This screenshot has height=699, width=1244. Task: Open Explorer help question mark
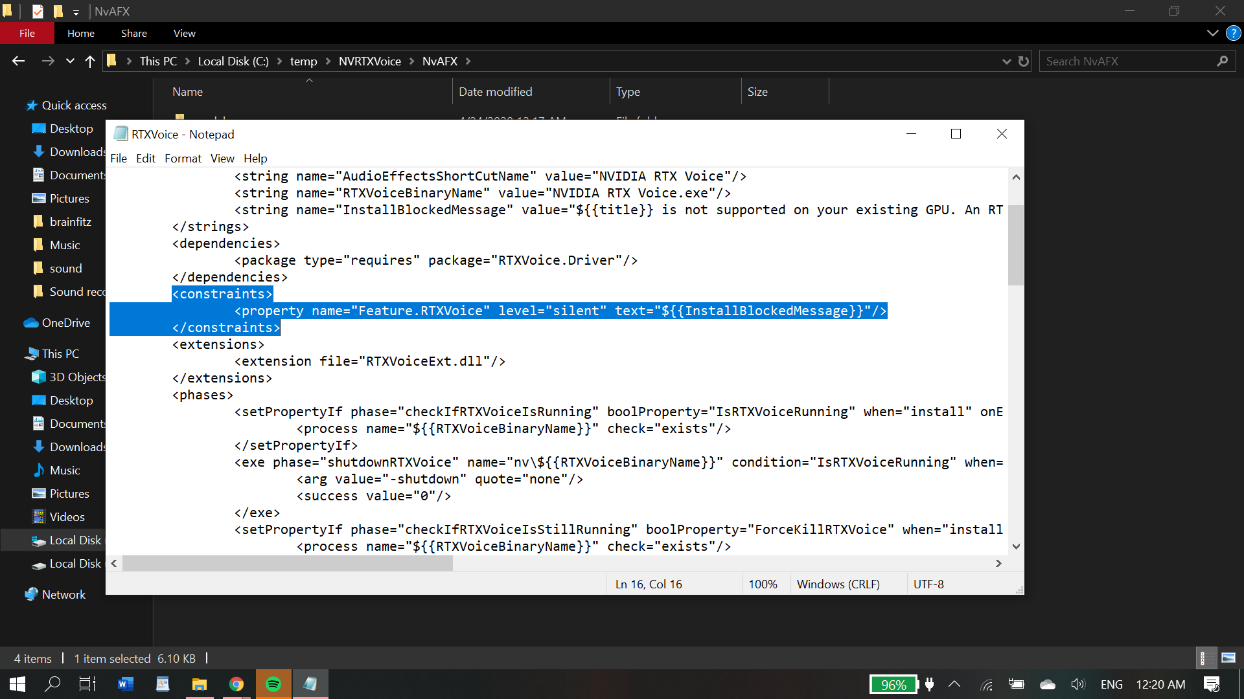pos(1233,33)
